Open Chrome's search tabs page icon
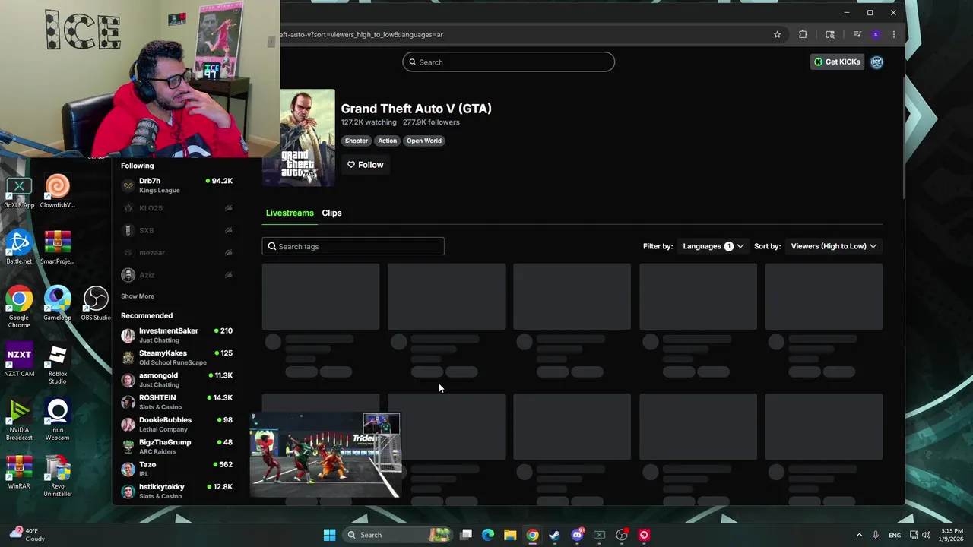 [x=830, y=34]
